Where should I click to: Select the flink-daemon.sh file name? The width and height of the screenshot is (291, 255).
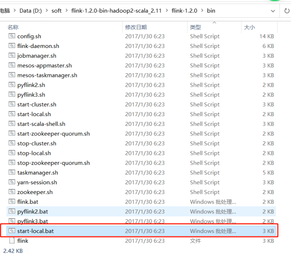pos(38,46)
